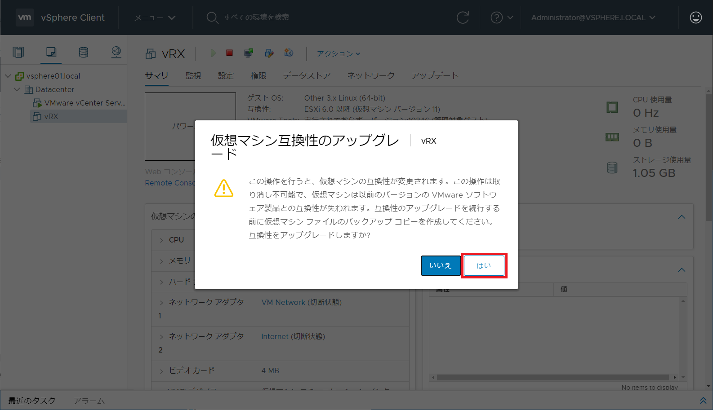
Task: Collapse the Datacenter tree node
Action: point(17,89)
